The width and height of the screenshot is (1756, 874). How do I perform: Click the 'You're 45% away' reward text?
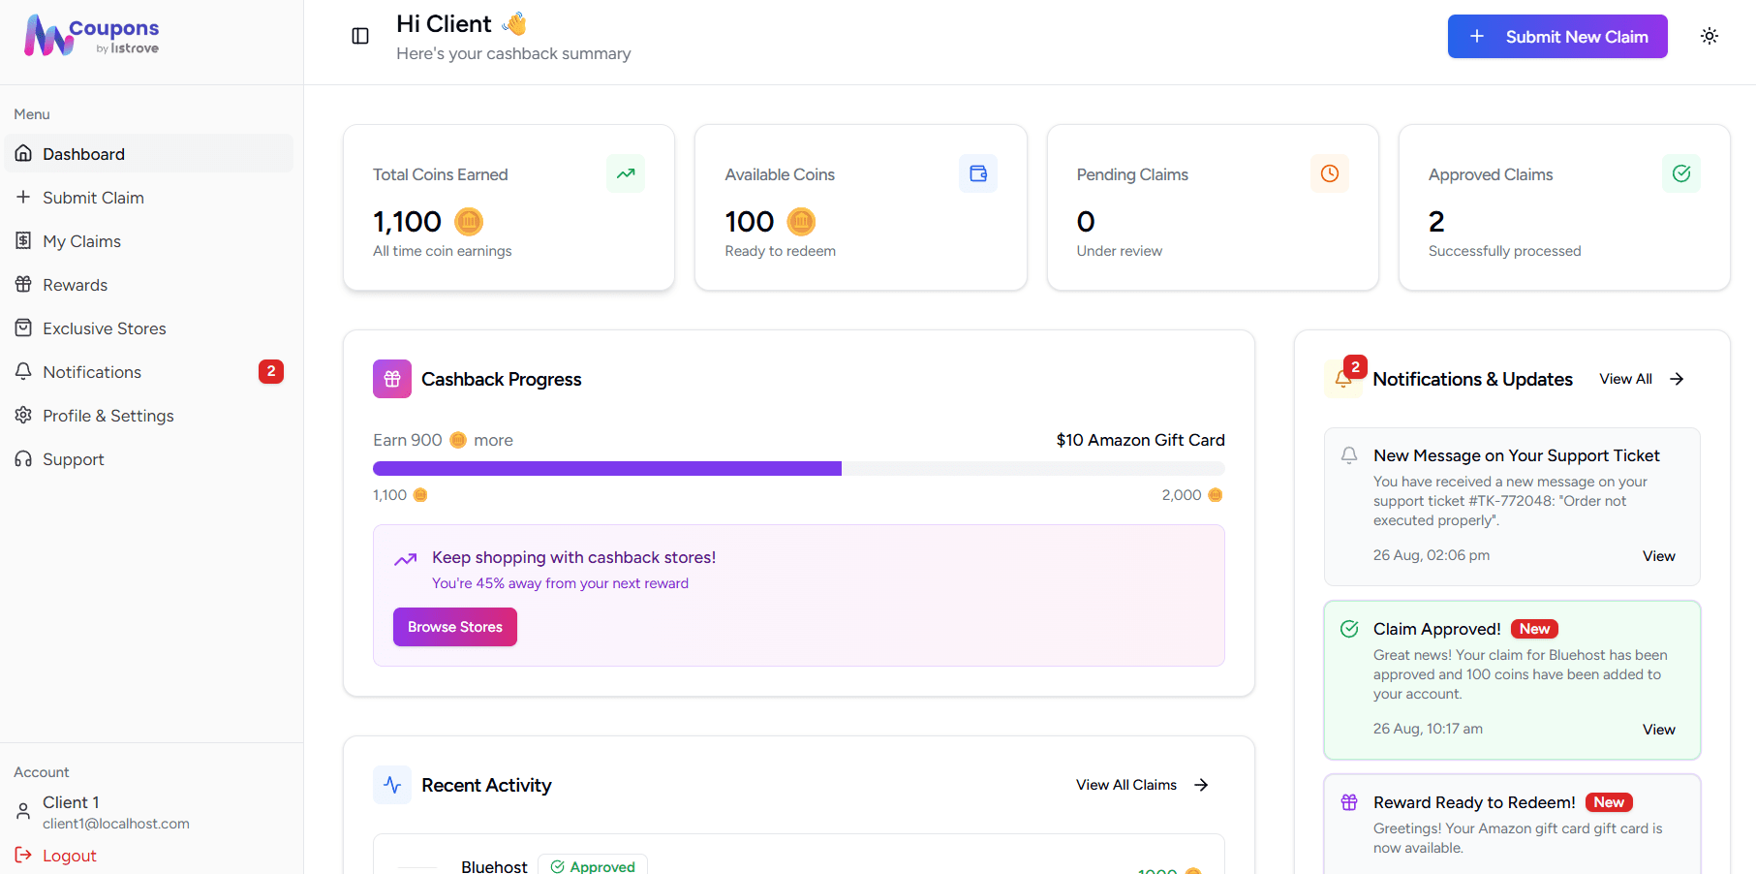click(560, 583)
